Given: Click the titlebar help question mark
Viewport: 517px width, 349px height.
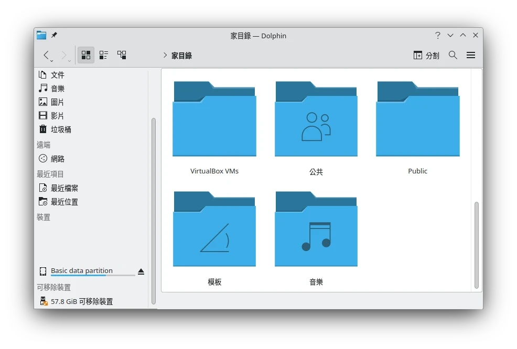Looking at the screenshot, I should pos(437,35).
